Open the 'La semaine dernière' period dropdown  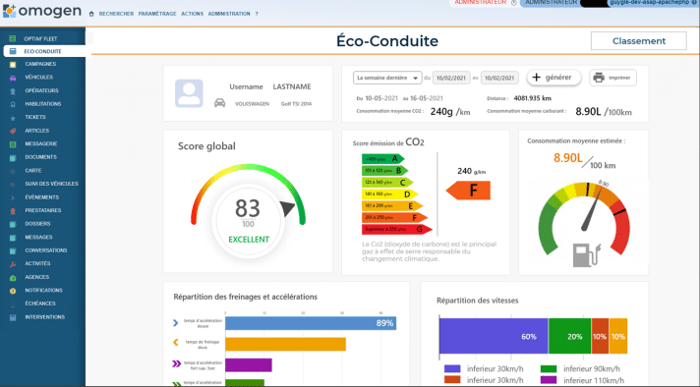[387, 78]
